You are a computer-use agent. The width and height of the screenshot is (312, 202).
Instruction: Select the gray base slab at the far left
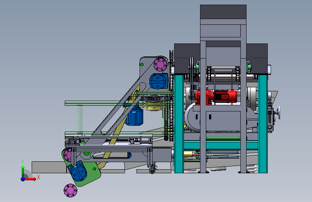(x=49, y=167)
